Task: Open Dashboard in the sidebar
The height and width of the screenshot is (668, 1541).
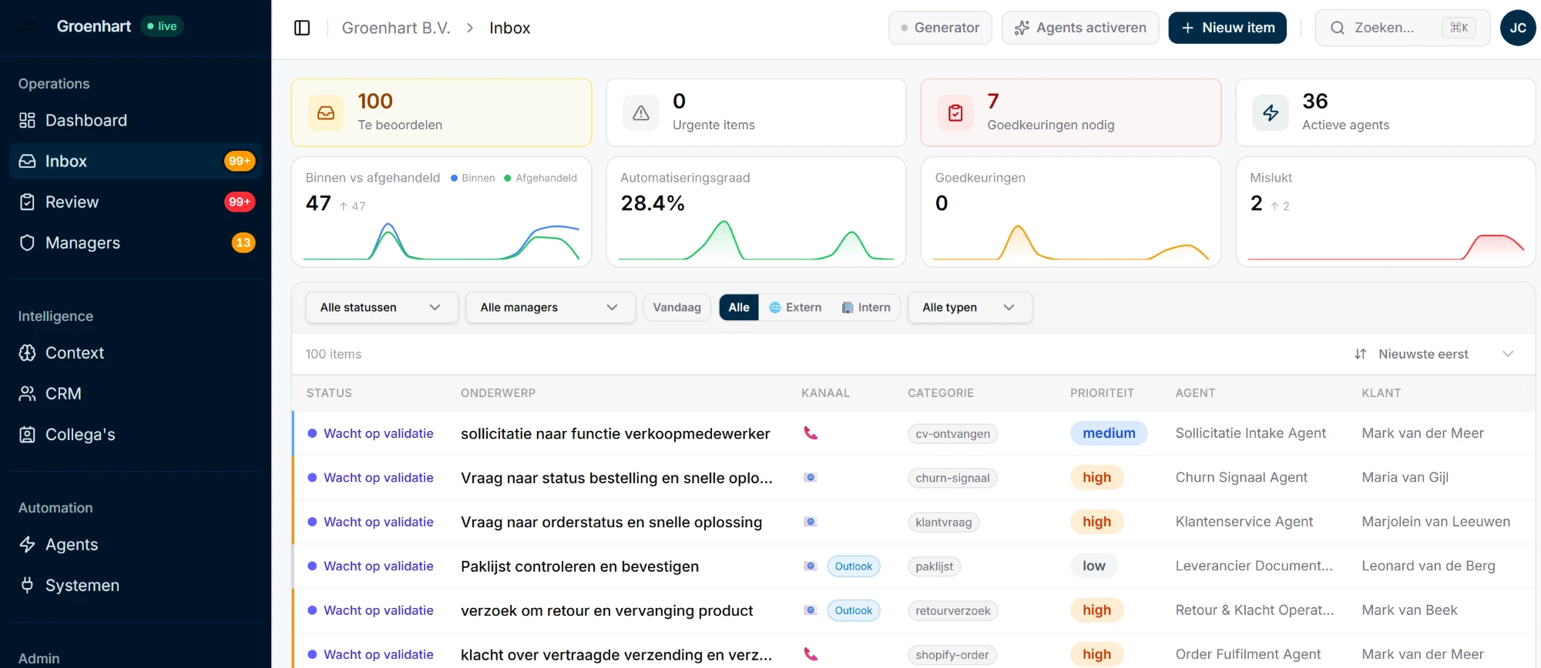Action: (136, 120)
